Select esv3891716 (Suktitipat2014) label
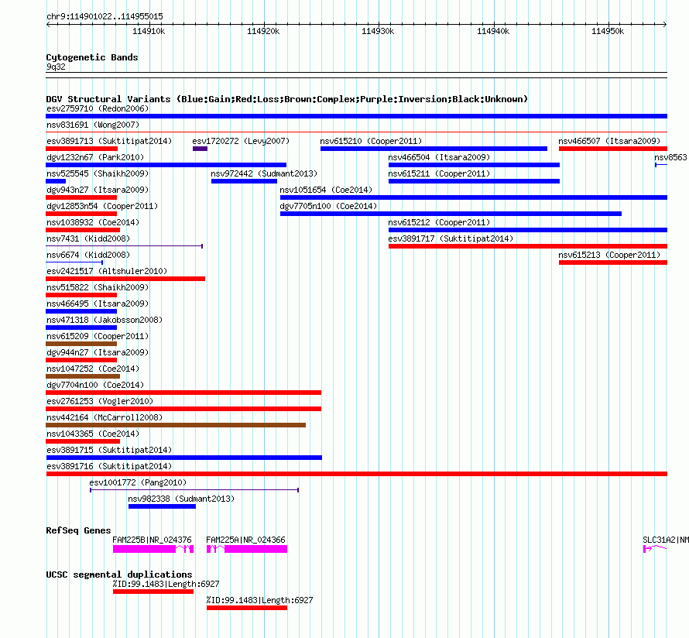This screenshot has height=638, width=689. [x=109, y=466]
